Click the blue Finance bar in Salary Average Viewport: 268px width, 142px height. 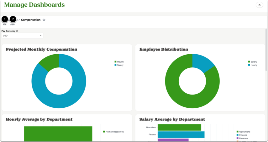(181, 135)
